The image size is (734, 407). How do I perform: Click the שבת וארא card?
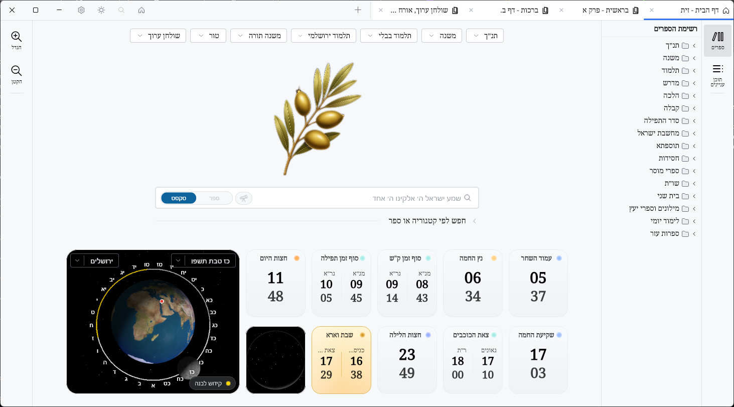[x=341, y=360]
